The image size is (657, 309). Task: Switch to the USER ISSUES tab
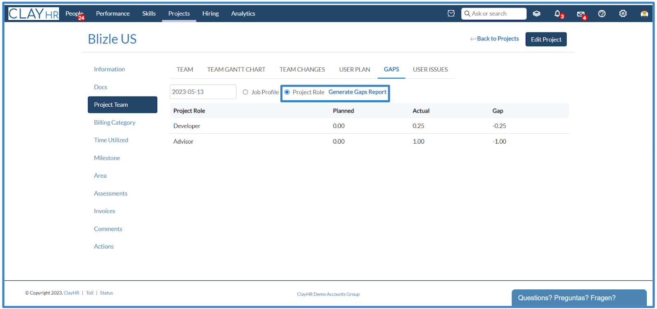(430, 69)
